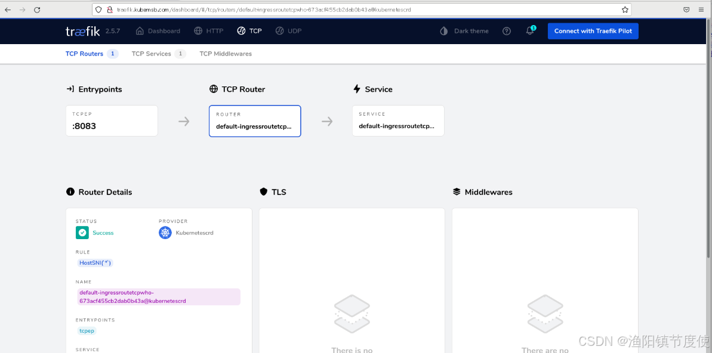The height and width of the screenshot is (353, 712).
Task: Open notifications bell icon
Action: [x=530, y=31]
